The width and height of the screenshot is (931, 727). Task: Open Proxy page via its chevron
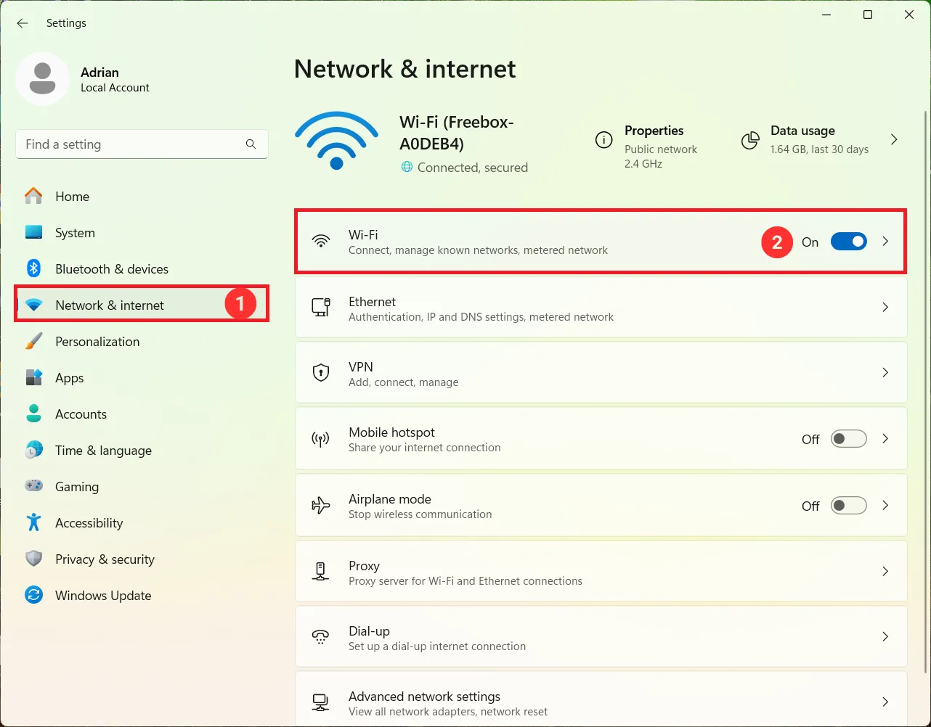coord(885,572)
